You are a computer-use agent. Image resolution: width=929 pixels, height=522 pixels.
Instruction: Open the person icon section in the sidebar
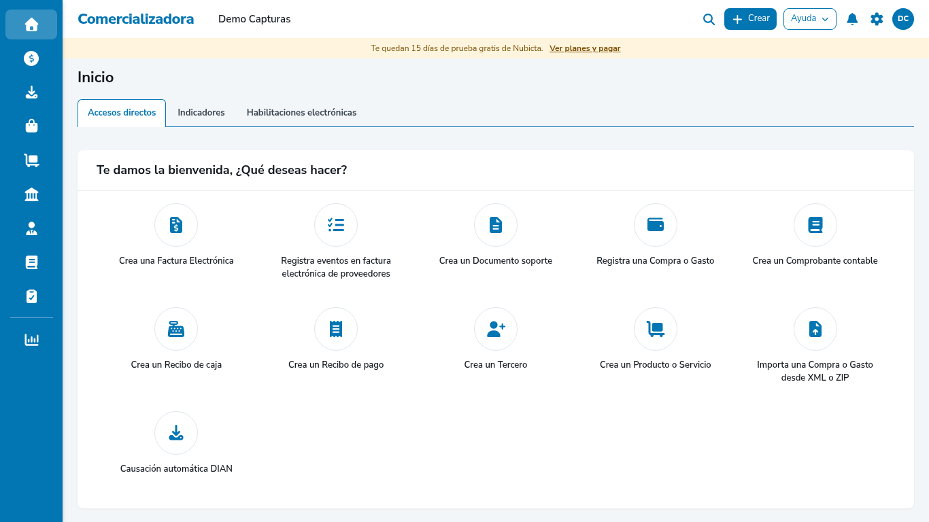[31, 228]
